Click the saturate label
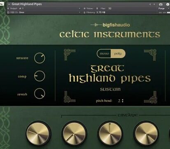Image resolution: width=170 pixels, height=149 pixels. point(22,58)
